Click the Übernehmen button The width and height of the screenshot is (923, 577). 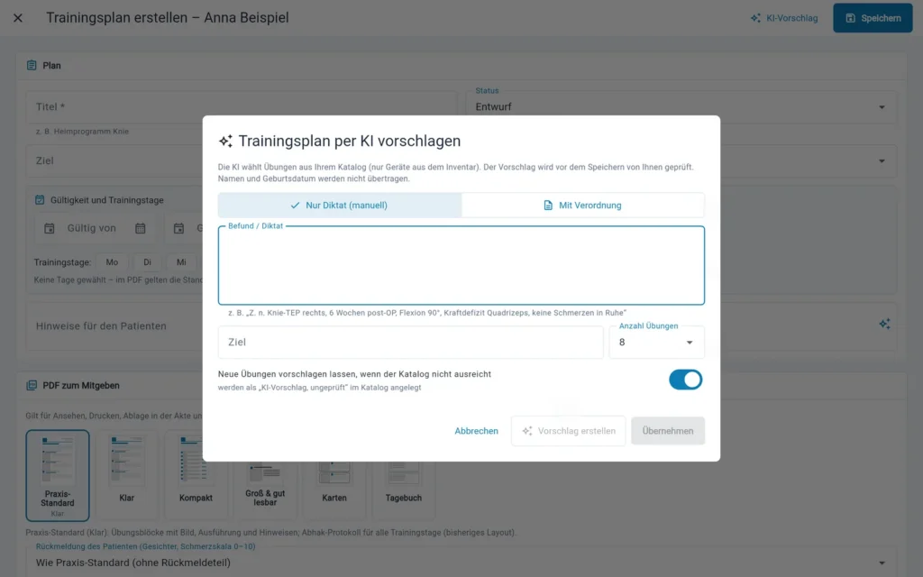pos(668,431)
